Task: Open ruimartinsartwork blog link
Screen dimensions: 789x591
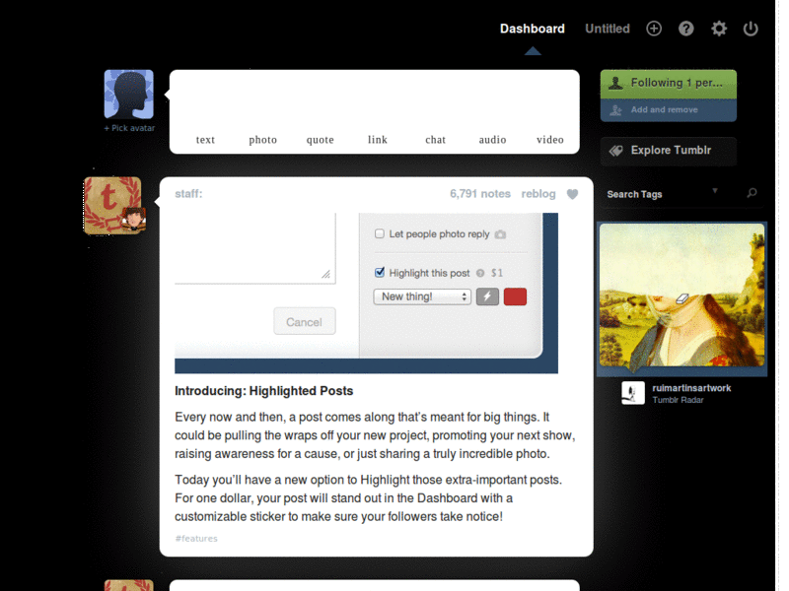Action: (691, 388)
